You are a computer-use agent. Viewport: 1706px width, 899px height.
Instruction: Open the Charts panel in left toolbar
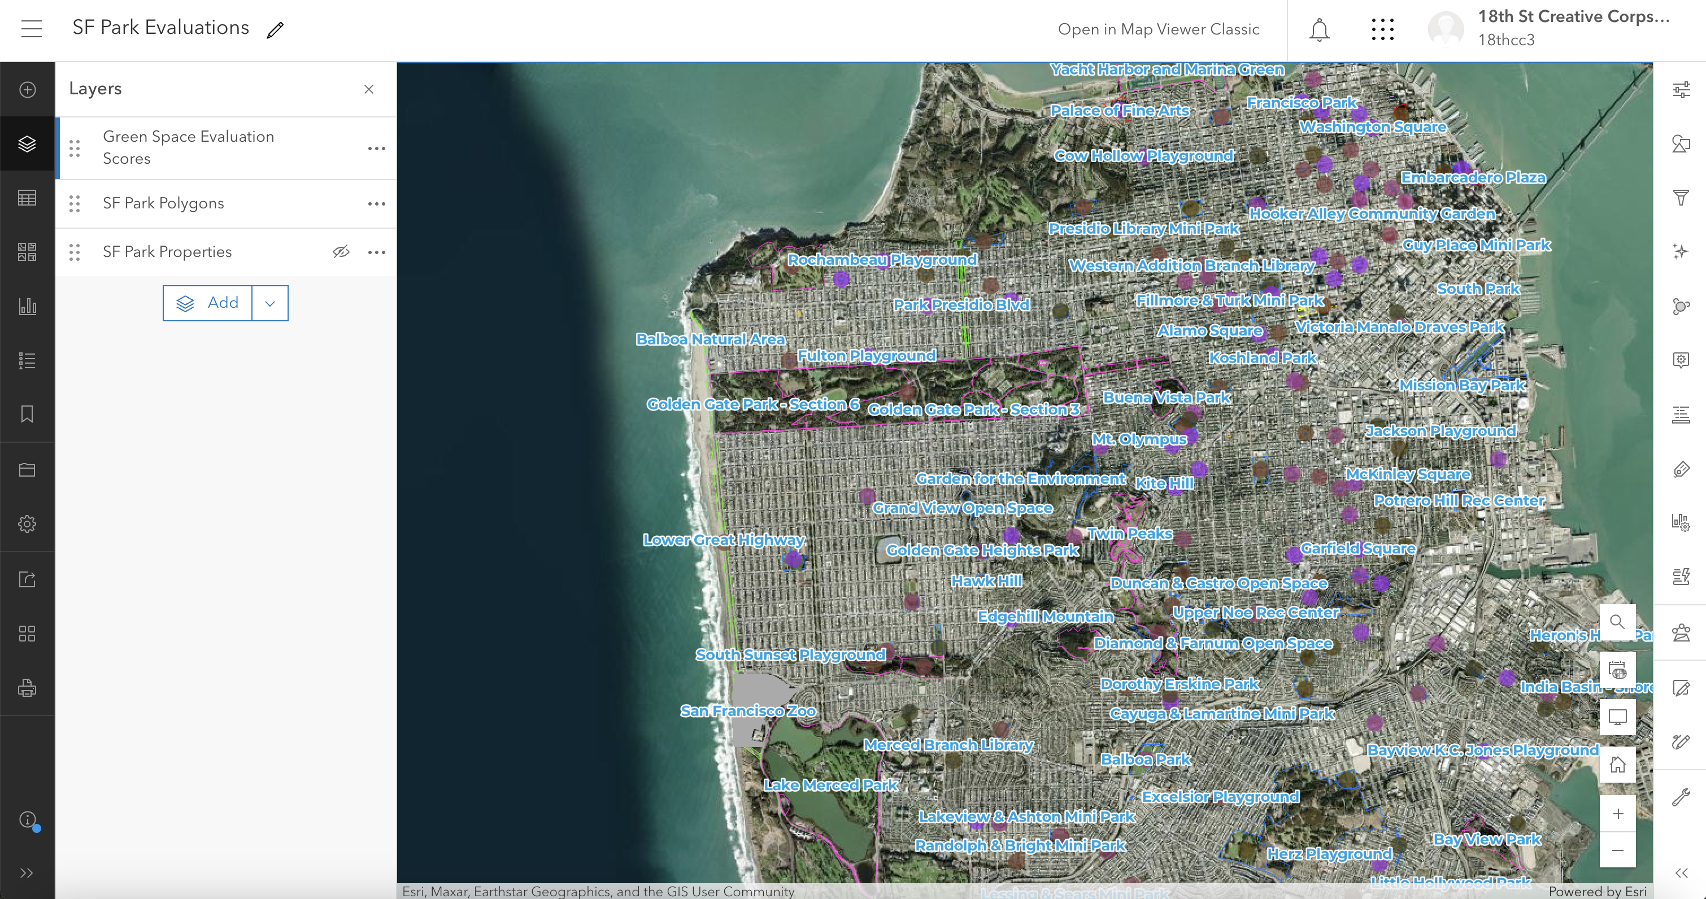27,306
